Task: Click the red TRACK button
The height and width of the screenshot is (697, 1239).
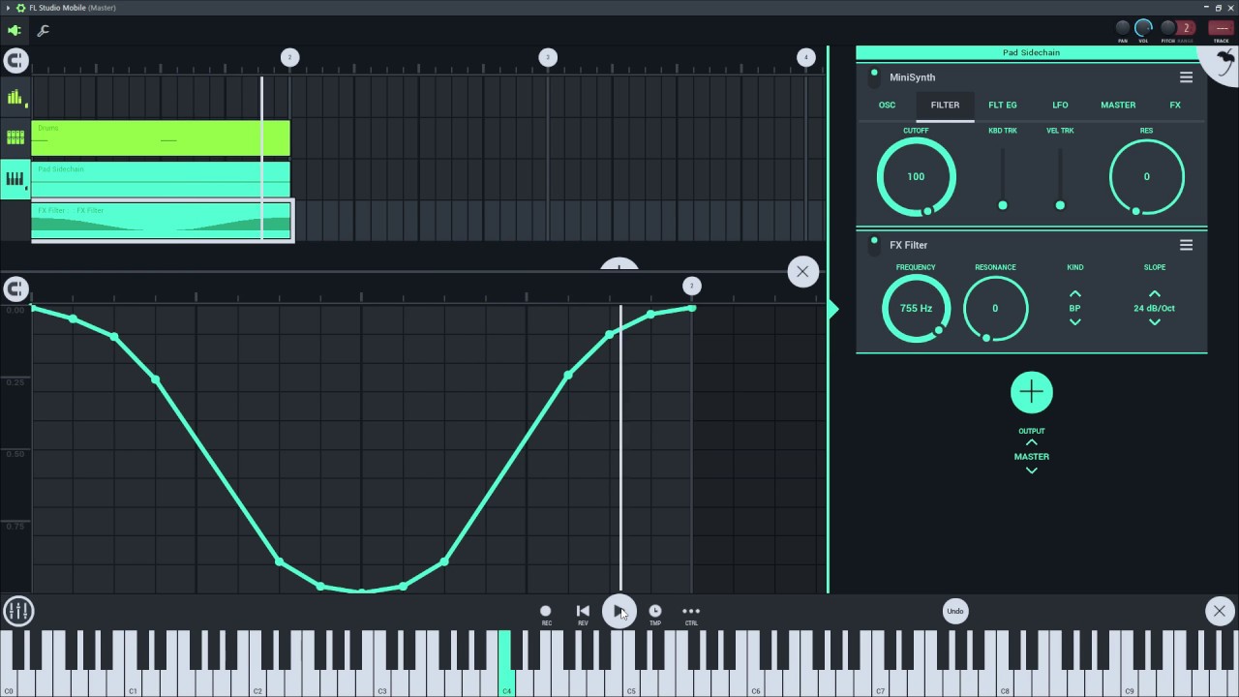Action: pos(1221,29)
